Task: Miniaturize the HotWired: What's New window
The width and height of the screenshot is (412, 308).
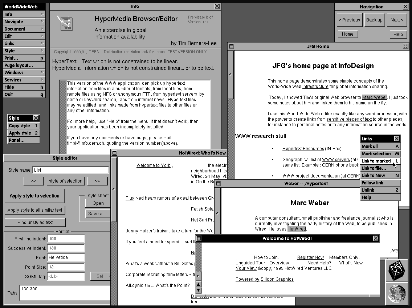Action: click(x=114, y=153)
